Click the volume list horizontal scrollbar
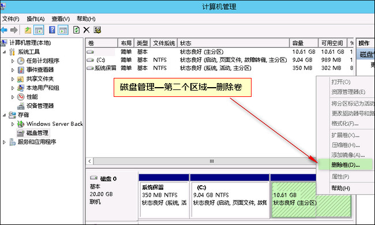The width and height of the screenshot is (375, 225). click(x=201, y=161)
